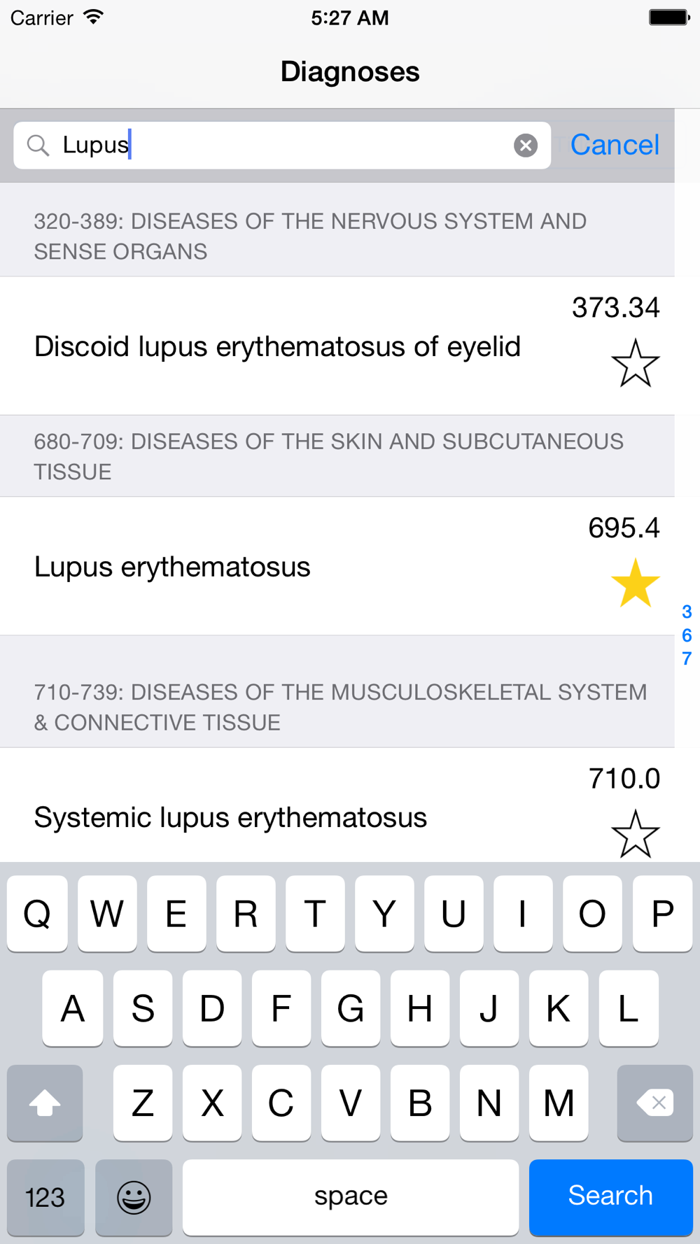The height and width of the screenshot is (1244, 700).
Task: Jump to section 3 in index
Action: 687,612
